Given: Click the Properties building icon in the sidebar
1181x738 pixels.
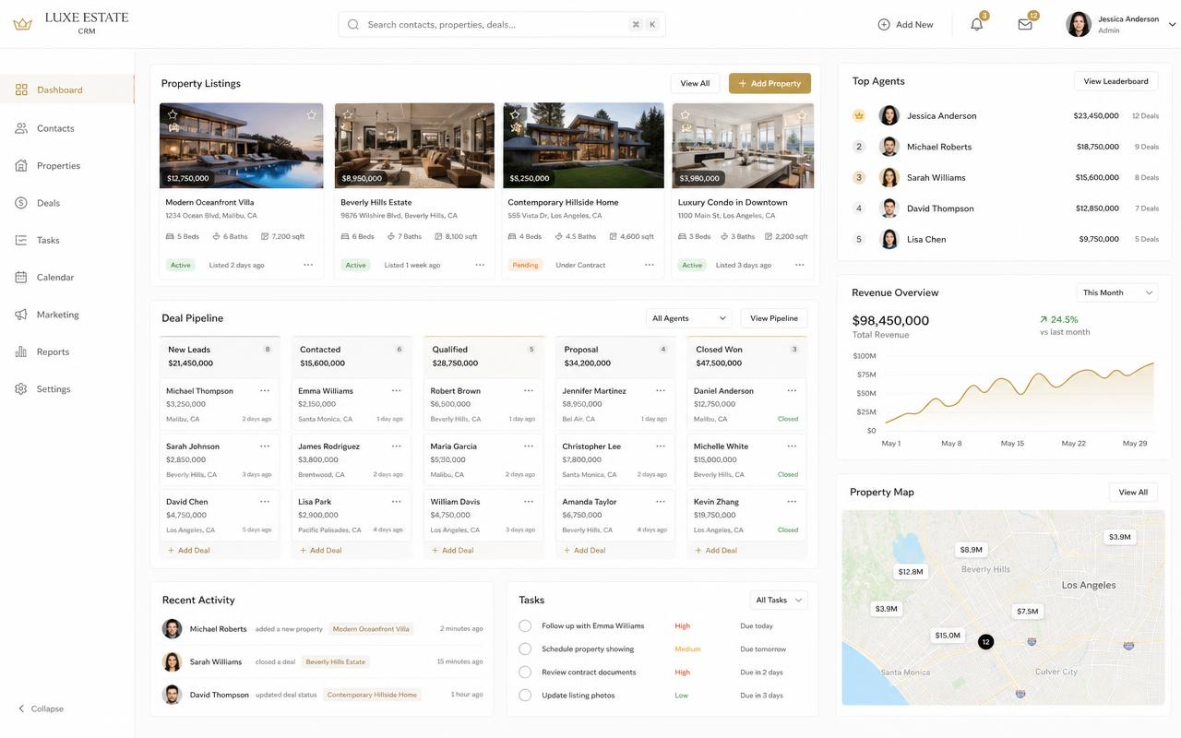Looking at the screenshot, I should coord(21,165).
